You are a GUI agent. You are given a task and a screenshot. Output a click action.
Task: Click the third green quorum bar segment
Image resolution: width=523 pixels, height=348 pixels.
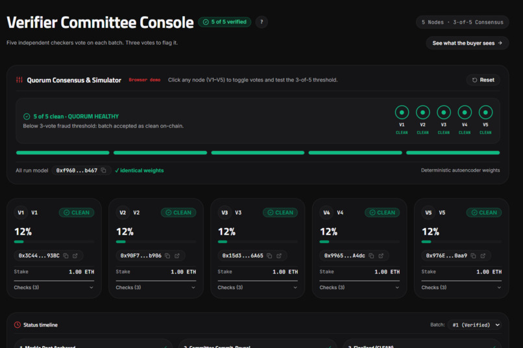pyautogui.click(x=258, y=153)
